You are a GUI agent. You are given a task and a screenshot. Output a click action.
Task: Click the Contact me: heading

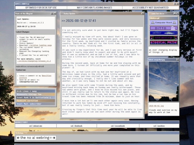coord(21,70)
